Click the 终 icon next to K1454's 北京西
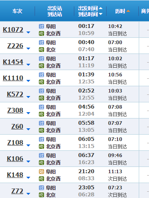The height and width of the screenshot is (198, 149). point(41,66)
